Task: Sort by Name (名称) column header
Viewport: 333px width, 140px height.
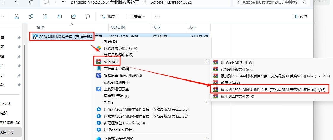Action: (40, 27)
